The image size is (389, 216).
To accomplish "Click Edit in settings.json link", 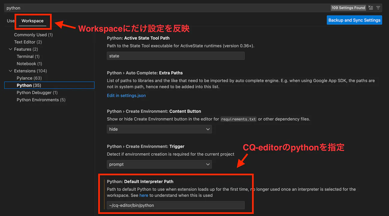I will pyautogui.click(x=126, y=95).
